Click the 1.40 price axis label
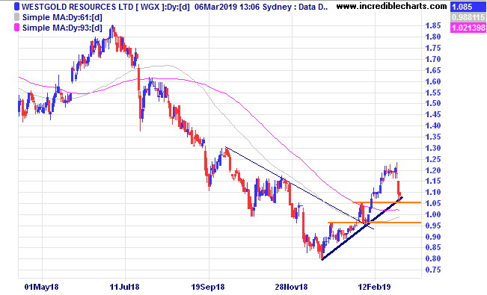 tap(433, 125)
